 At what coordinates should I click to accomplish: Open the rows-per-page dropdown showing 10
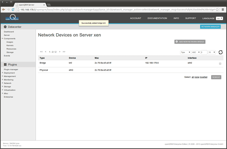(212, 52)
